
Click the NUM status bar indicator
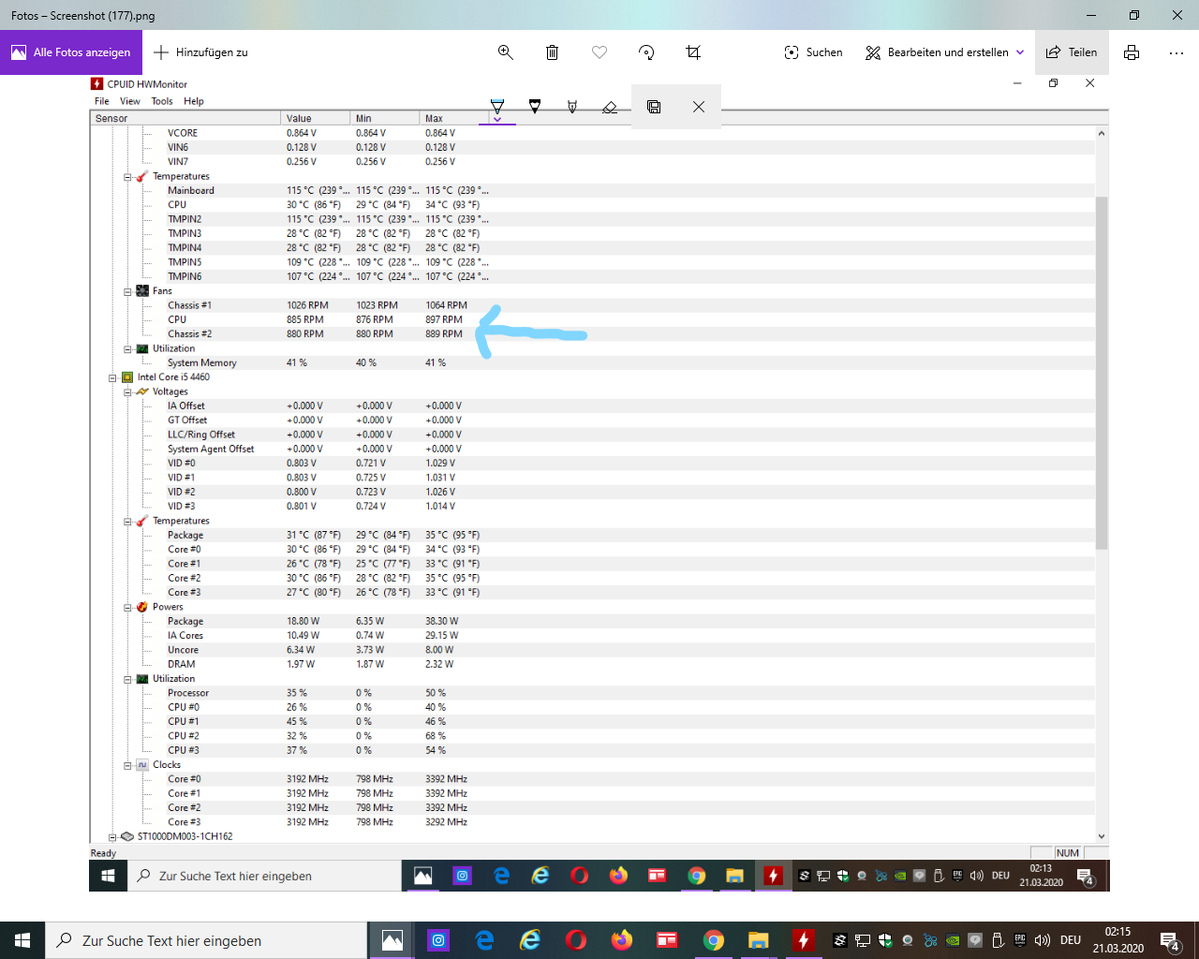pyautogui.click(x=1068, y=853)
